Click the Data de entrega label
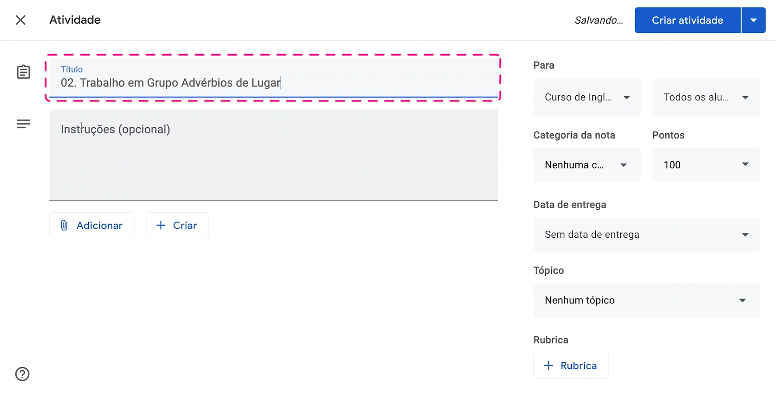This screenshot has height=396, width=776. pos(570,205)
